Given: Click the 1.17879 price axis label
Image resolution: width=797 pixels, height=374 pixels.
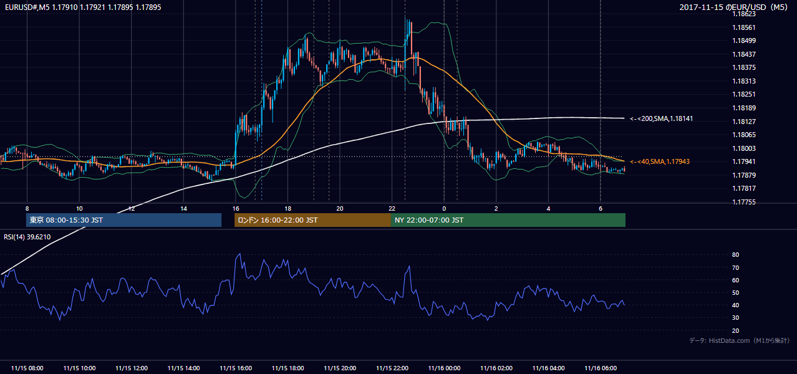Looking at the screenshot, I should point(745,175).
